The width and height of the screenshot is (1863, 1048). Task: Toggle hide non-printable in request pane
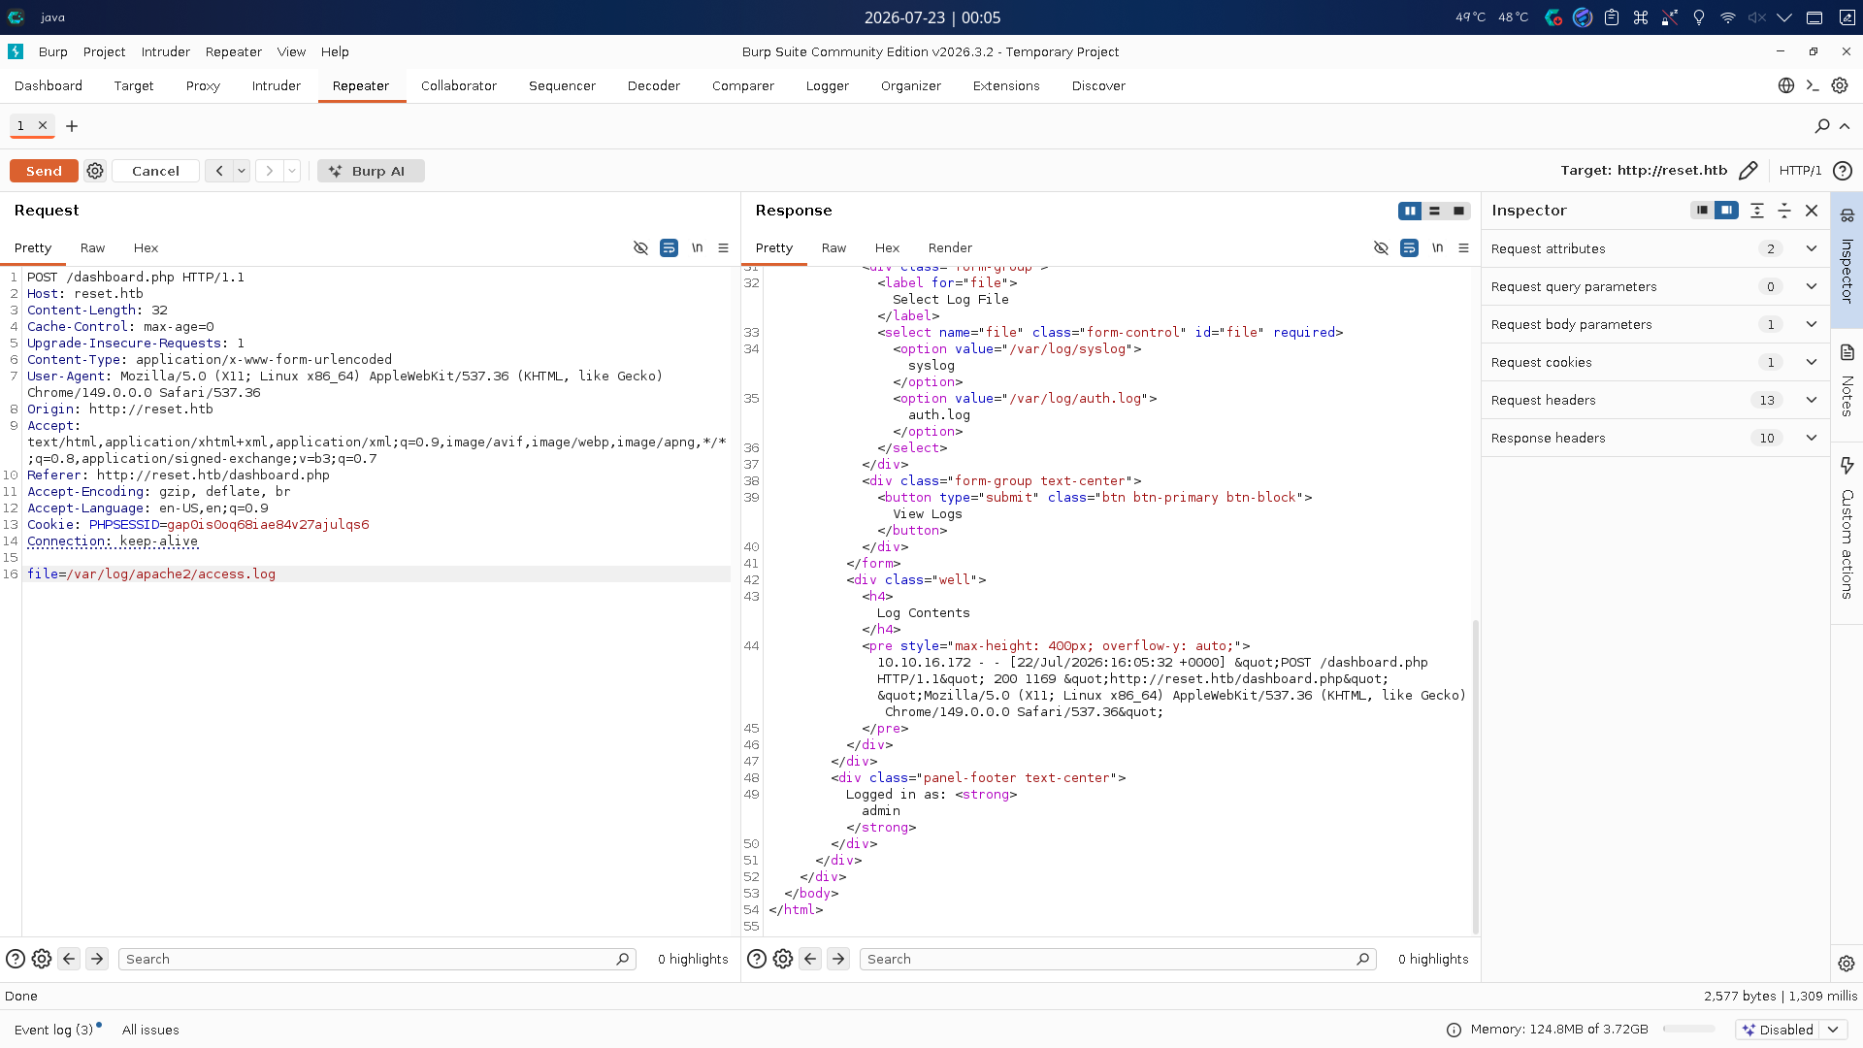[640, 248]
